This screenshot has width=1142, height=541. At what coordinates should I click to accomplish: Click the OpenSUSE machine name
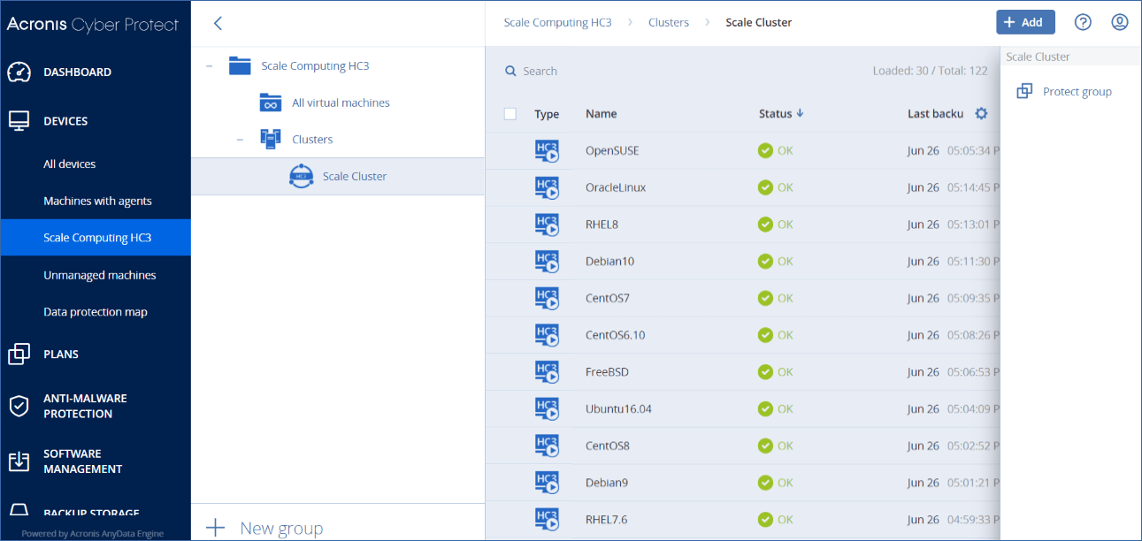(612, 150)
